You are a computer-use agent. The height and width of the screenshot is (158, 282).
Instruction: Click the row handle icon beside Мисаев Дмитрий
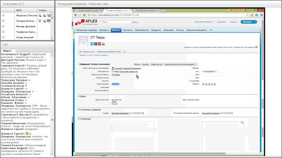[3, 26]
